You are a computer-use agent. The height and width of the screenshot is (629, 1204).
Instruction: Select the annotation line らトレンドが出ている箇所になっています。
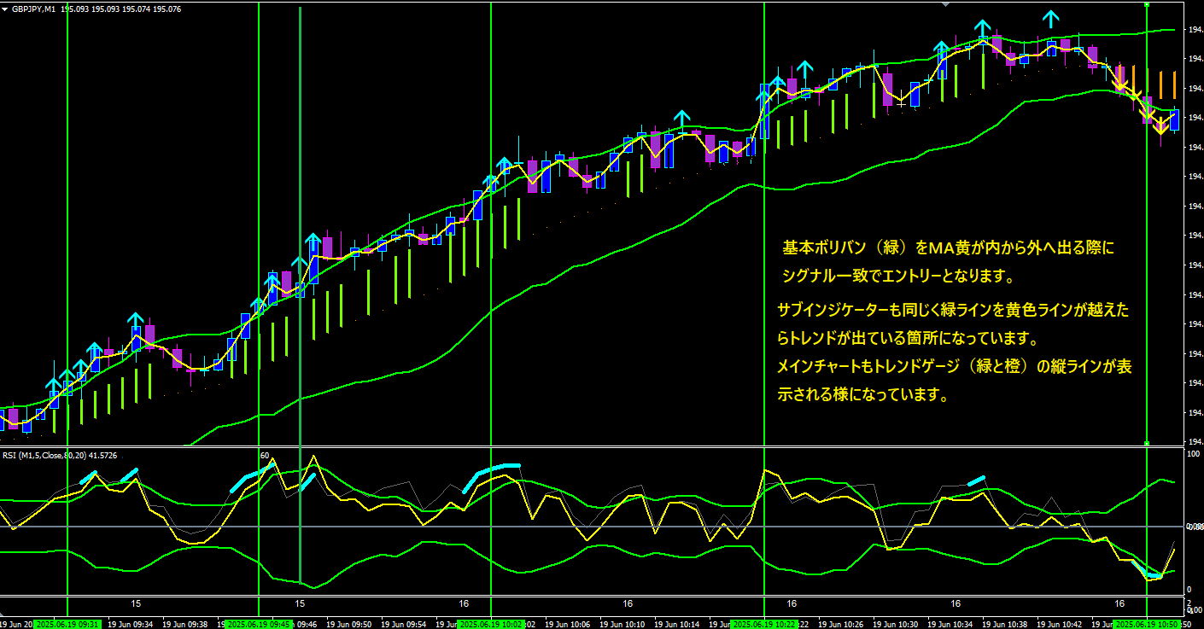click(x=907, y=339)
